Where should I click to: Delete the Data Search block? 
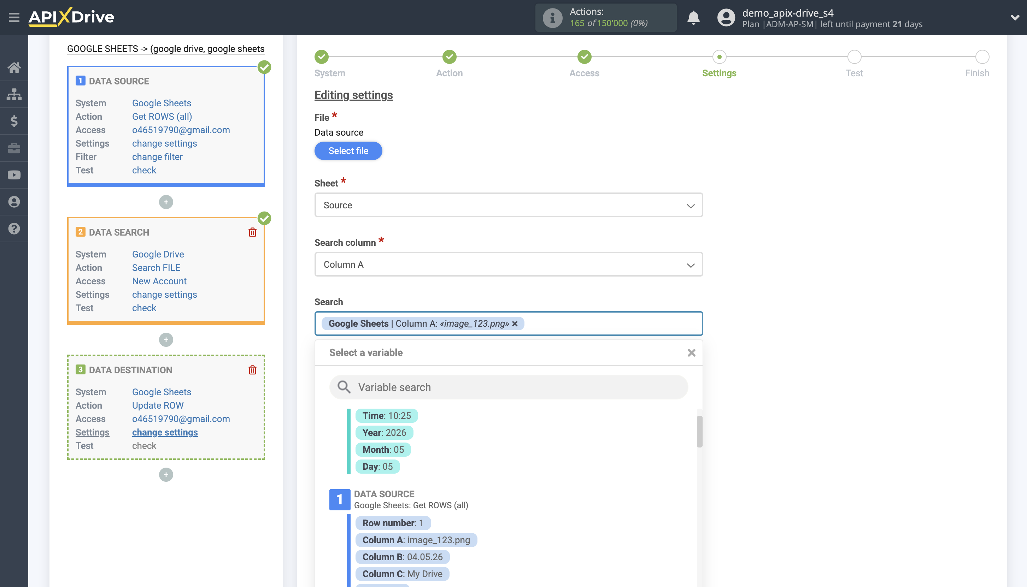click(x=253, y=232)
